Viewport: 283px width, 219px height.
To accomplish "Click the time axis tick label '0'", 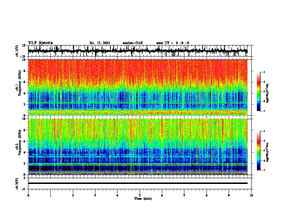I will click(28, 195).
